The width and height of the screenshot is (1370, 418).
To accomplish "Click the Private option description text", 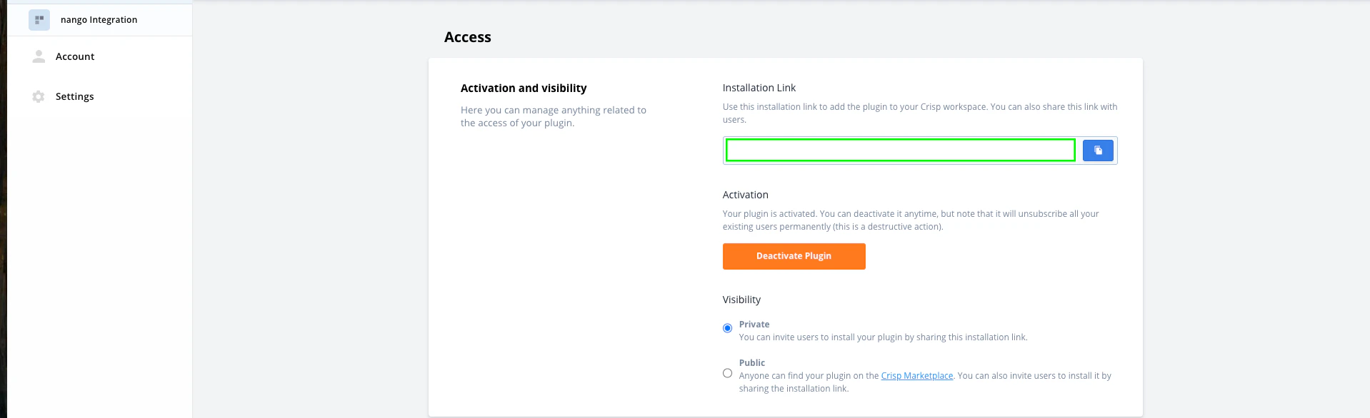I will [883, 337].
